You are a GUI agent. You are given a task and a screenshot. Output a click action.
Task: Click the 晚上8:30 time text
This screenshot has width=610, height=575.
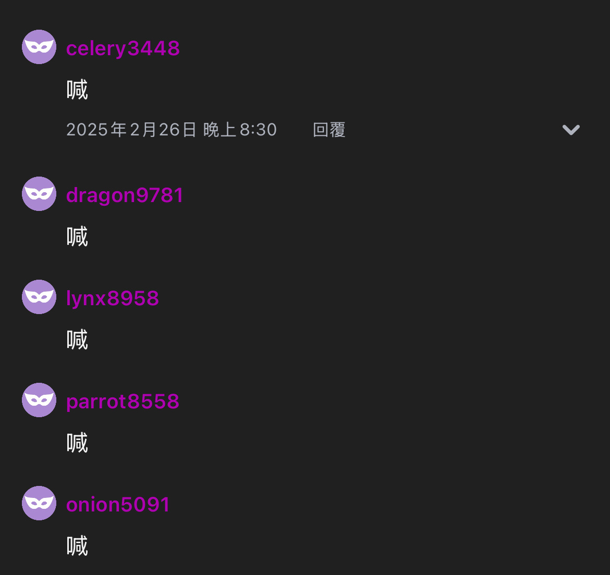pos(240,130)
